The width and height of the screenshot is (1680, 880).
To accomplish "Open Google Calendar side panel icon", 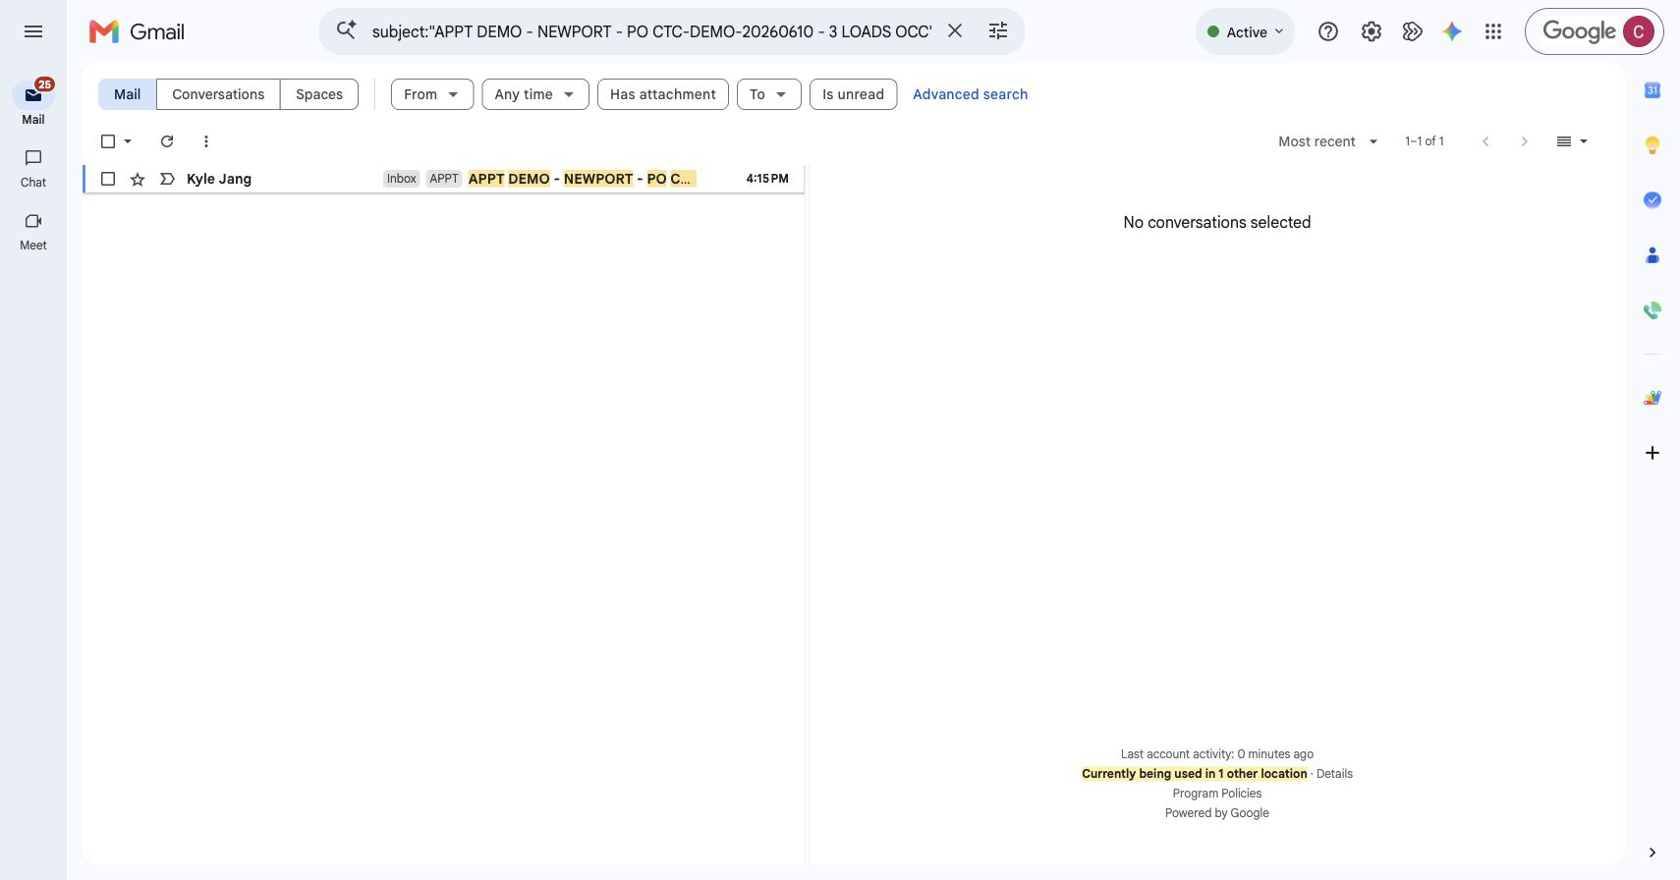I will point(1652,90).
